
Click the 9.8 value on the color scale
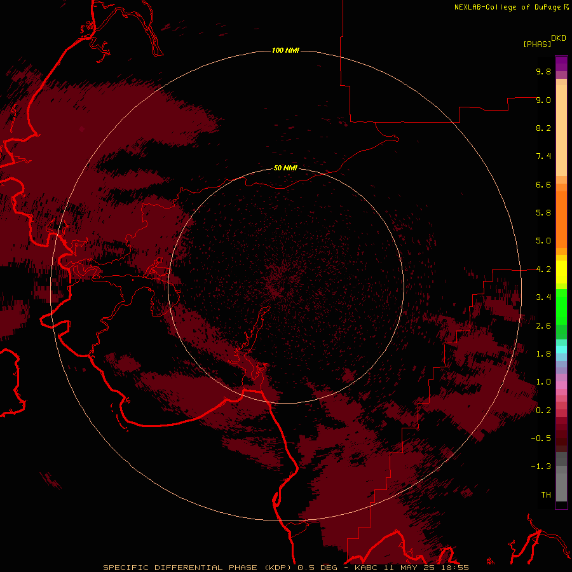543,71
